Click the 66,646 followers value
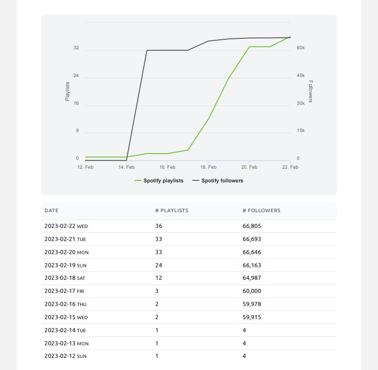Screen dimensions: 378x370 tap(251, 252)
